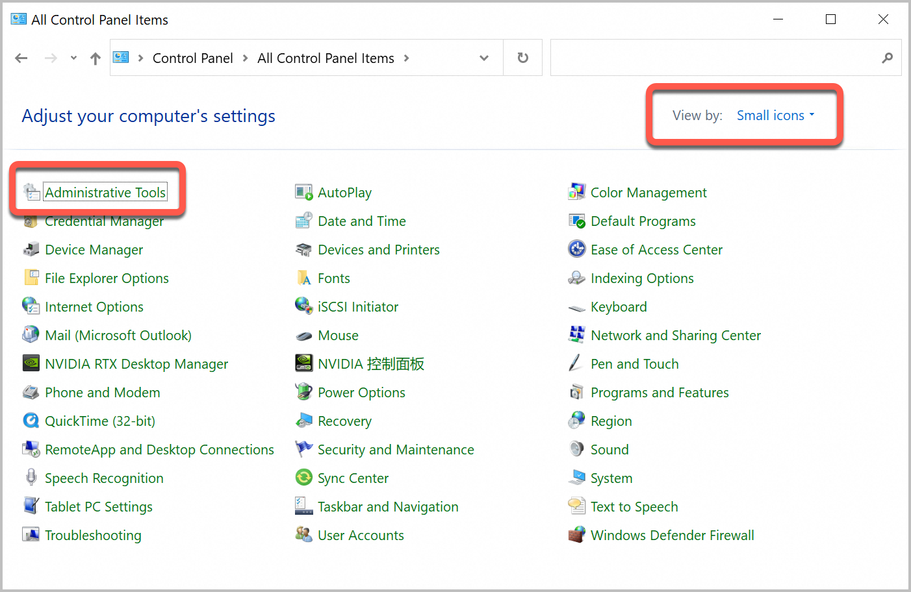Click the Speech Recognition microphone icon

31,478
